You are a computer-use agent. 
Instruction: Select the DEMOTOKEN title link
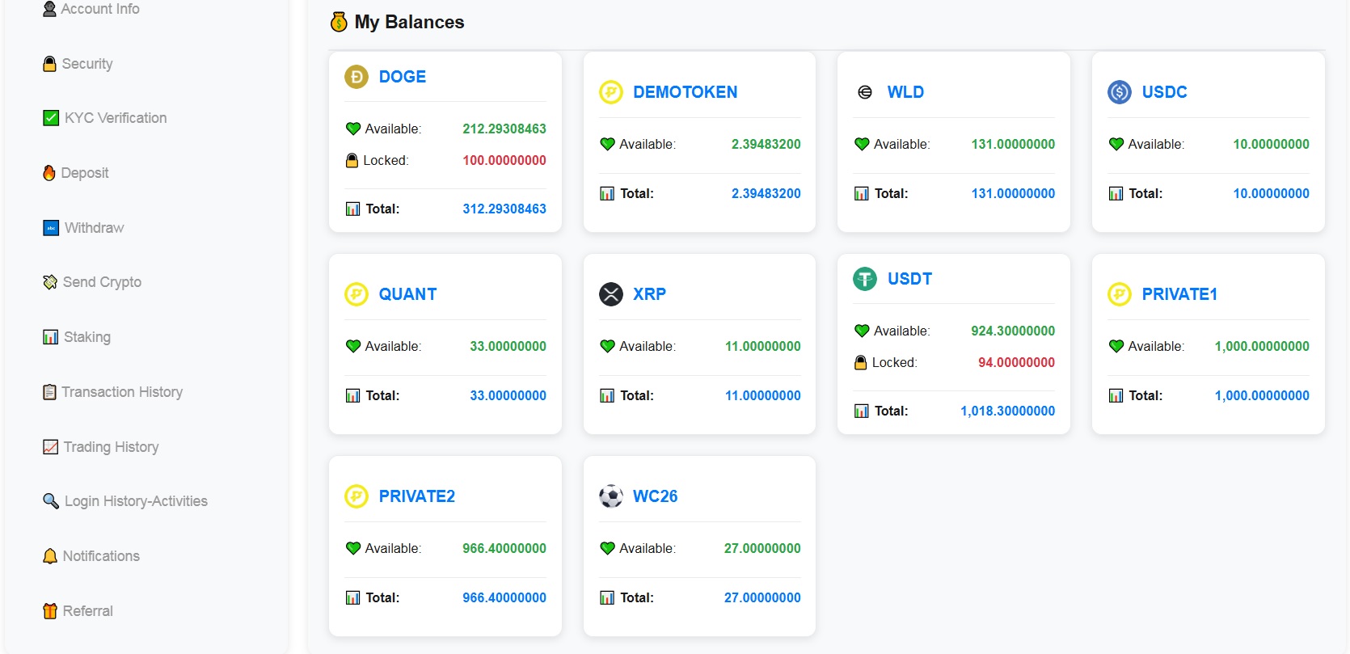(685, 92)
